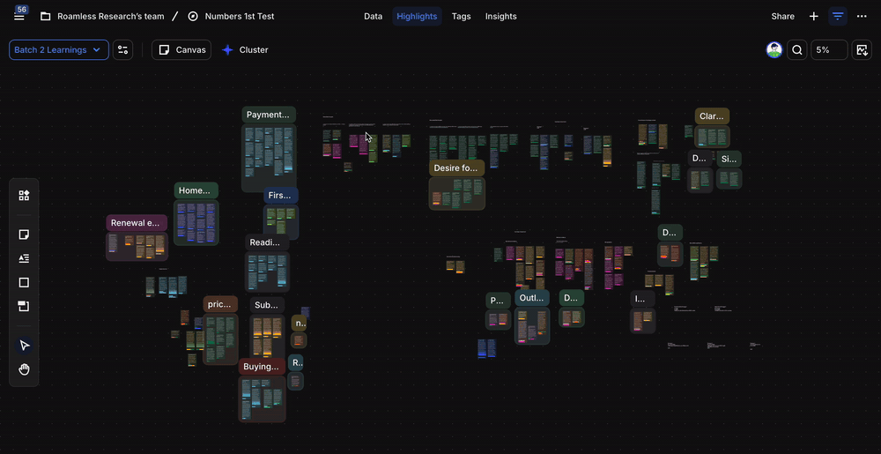Screen dimensions: 881x454
Task: Select the Outl... group label
Action: [x=531, y=298]
